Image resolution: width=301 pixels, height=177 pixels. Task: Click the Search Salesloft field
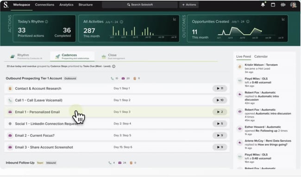(x=140, y=5)
